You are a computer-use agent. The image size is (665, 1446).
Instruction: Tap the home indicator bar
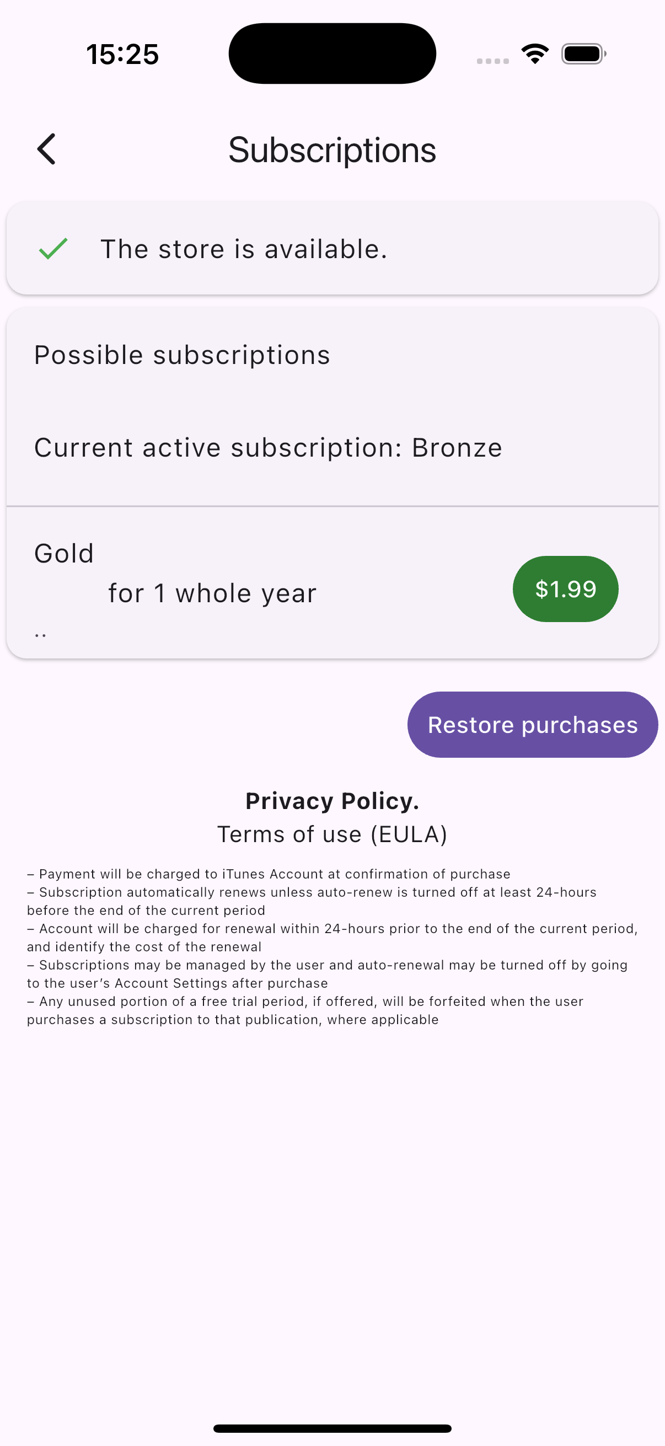(332, 1428)
